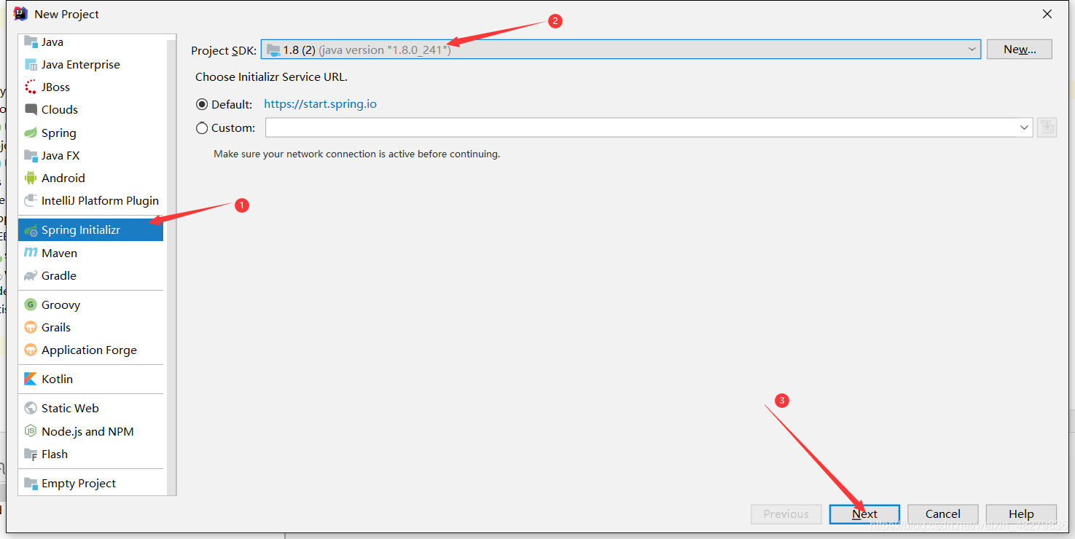1075x539 pixels.
Task: Click the New... SDK button
Action: (x=1020, y=50)
